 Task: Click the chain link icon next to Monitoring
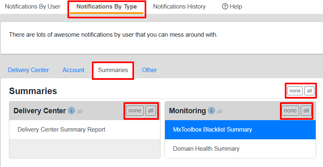tap(220, 111)
